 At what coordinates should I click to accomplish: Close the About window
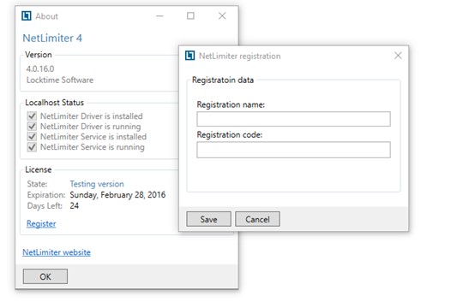[x=222, y=15]
